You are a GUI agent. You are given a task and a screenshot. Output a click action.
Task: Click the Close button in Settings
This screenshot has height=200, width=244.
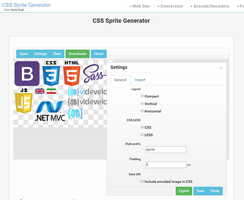pos(215,191)
